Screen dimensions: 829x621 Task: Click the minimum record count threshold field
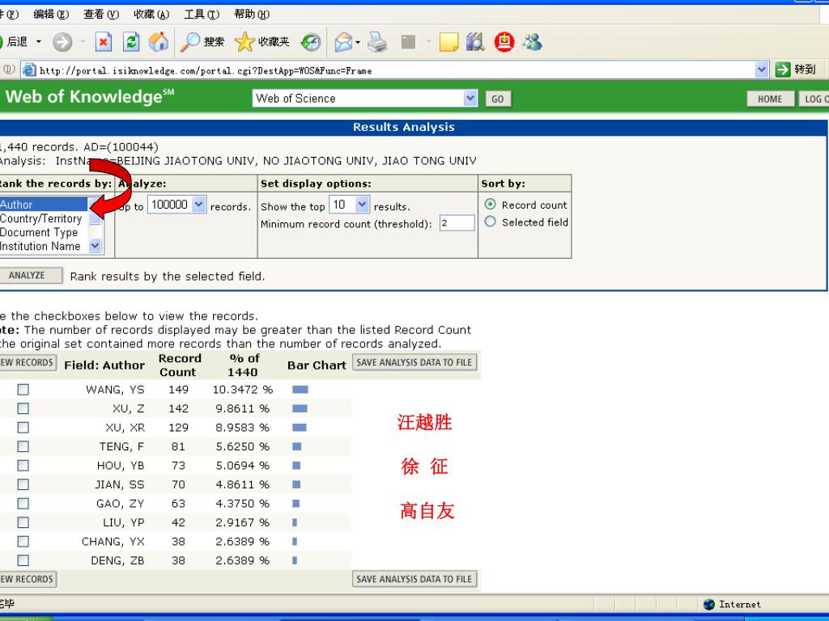click(457, 223)
